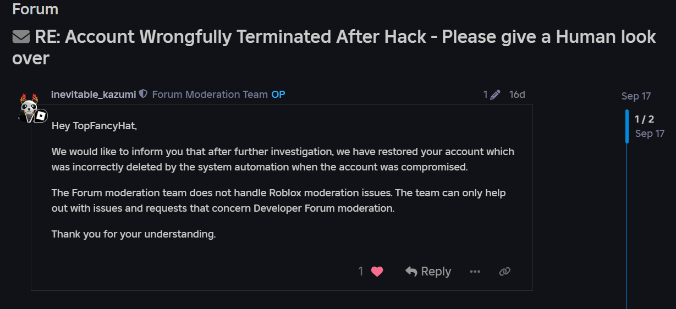676x309 pixels.
Task: Click the Sep 17 date below the counter
Action: click(x=650, y=134)
